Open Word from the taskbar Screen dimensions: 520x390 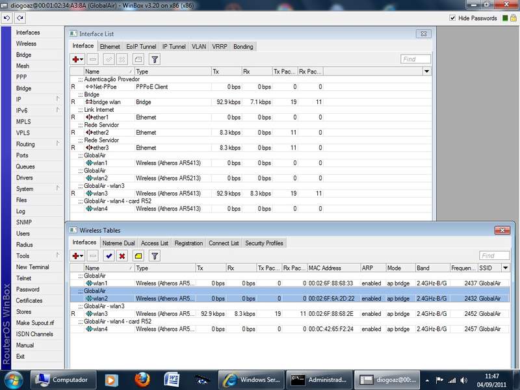pyautogui.click(x=172, y=380)
